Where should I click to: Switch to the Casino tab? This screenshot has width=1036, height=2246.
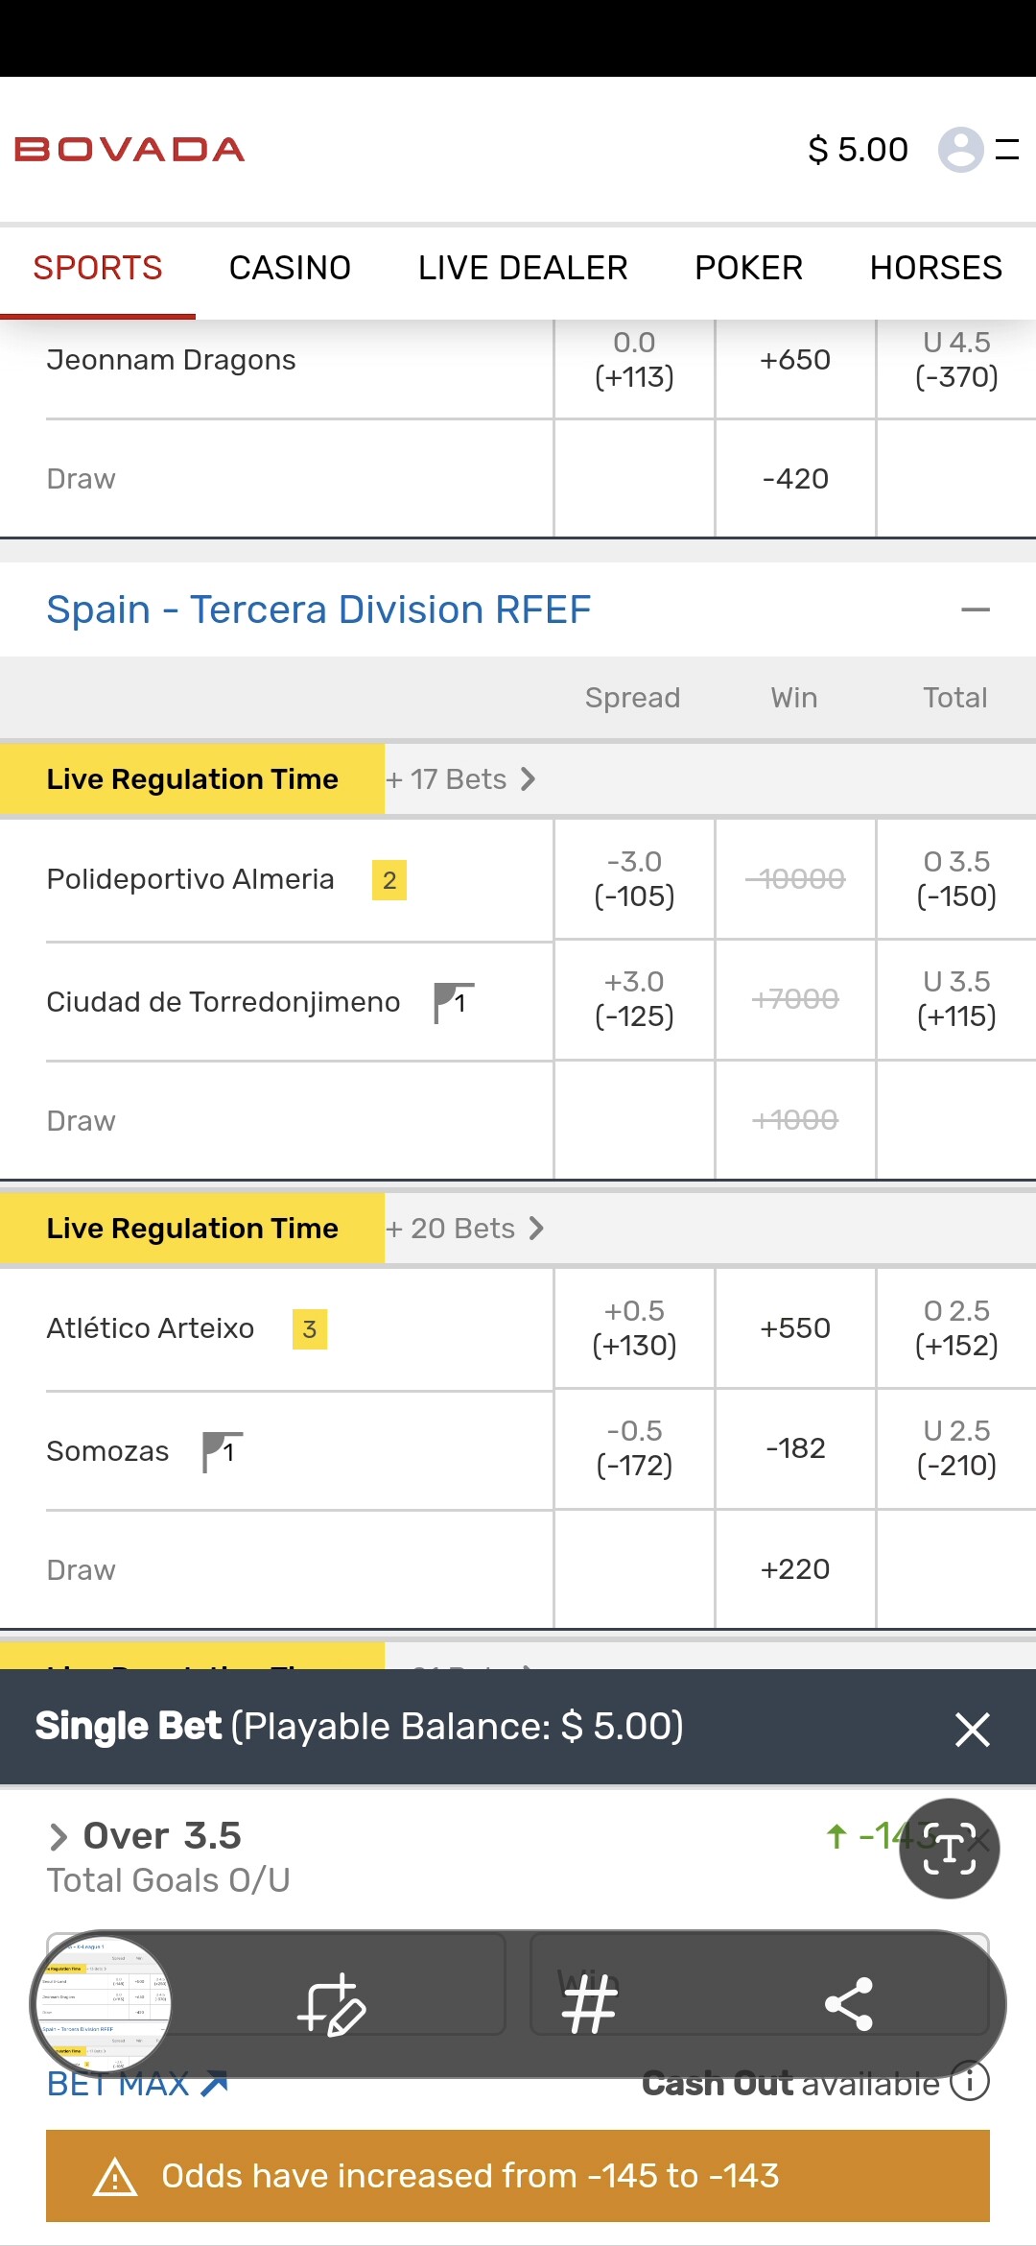click(x=290, y=268)
